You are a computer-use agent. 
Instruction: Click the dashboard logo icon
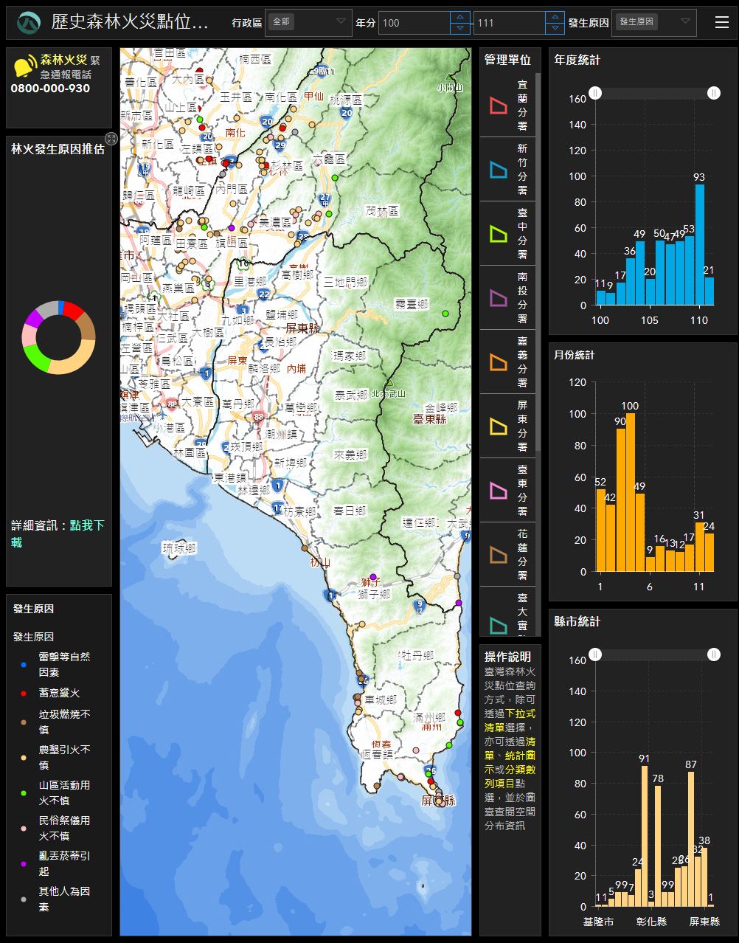[29, 23]
